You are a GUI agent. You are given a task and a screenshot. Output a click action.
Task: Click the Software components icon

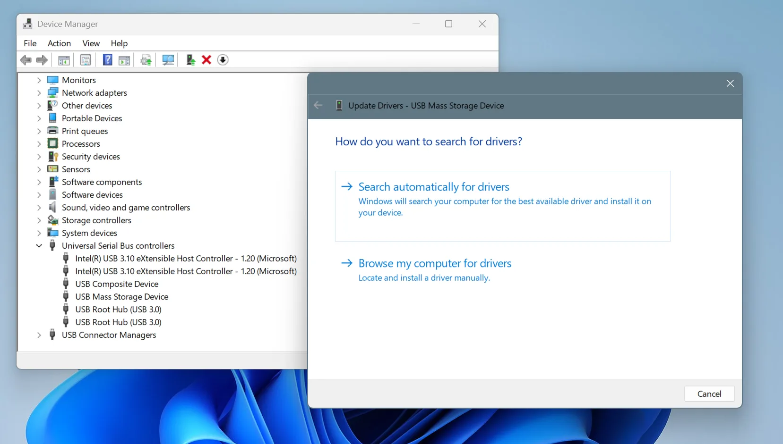53,182
